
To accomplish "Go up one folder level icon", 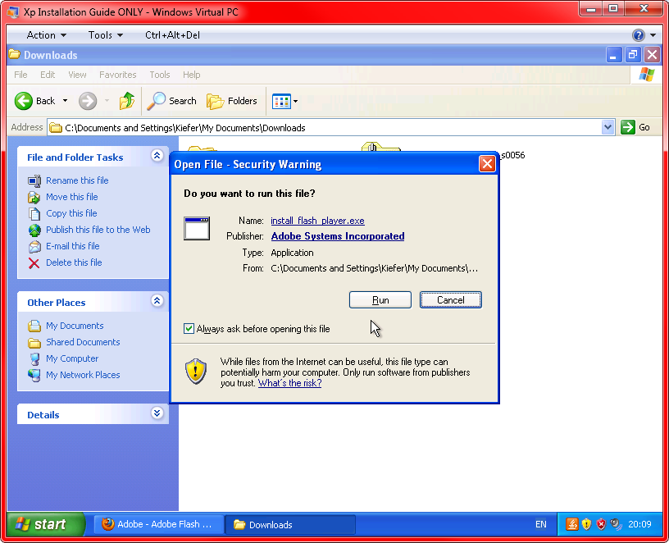I will point(127,101).
